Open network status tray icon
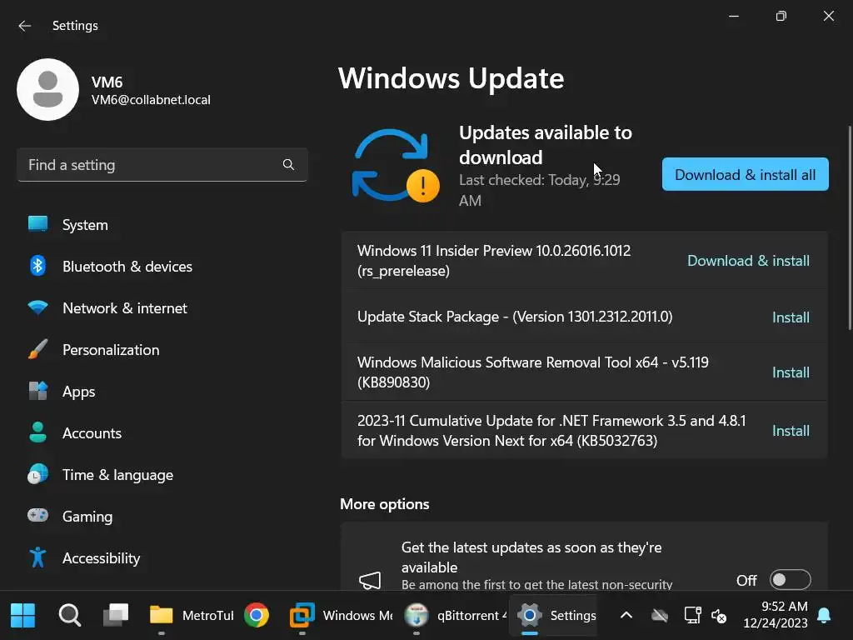 point(692,616)
